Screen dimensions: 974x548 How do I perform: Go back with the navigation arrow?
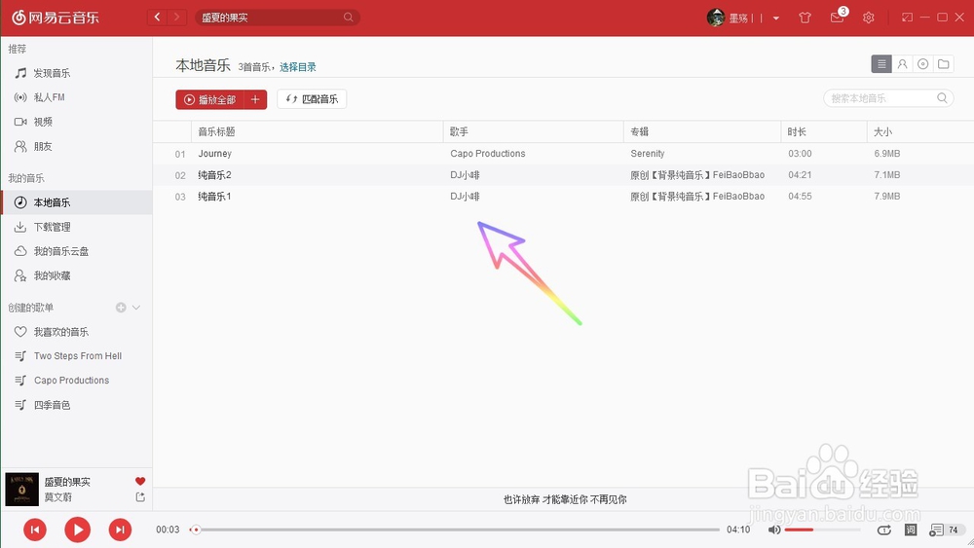click(x=157, y=18)
